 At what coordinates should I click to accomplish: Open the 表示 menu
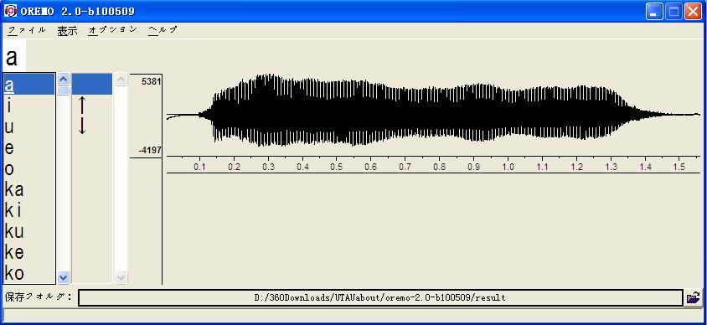67,30
